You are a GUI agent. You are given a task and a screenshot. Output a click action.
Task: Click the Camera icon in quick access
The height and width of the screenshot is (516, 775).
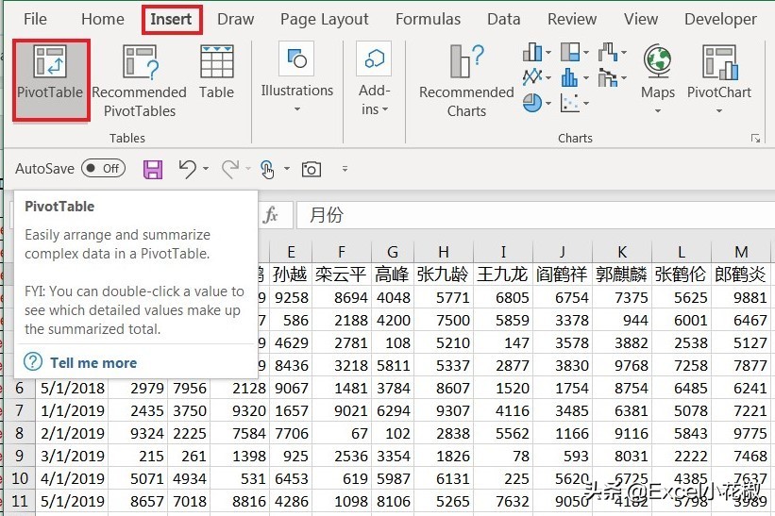[311, 169]
